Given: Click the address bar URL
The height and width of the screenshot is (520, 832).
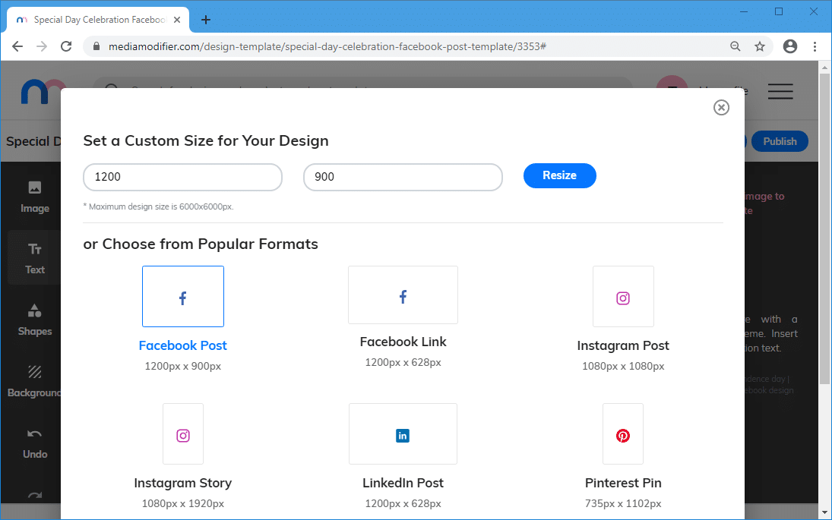Looking at the screenshot, I should point(327,46).
